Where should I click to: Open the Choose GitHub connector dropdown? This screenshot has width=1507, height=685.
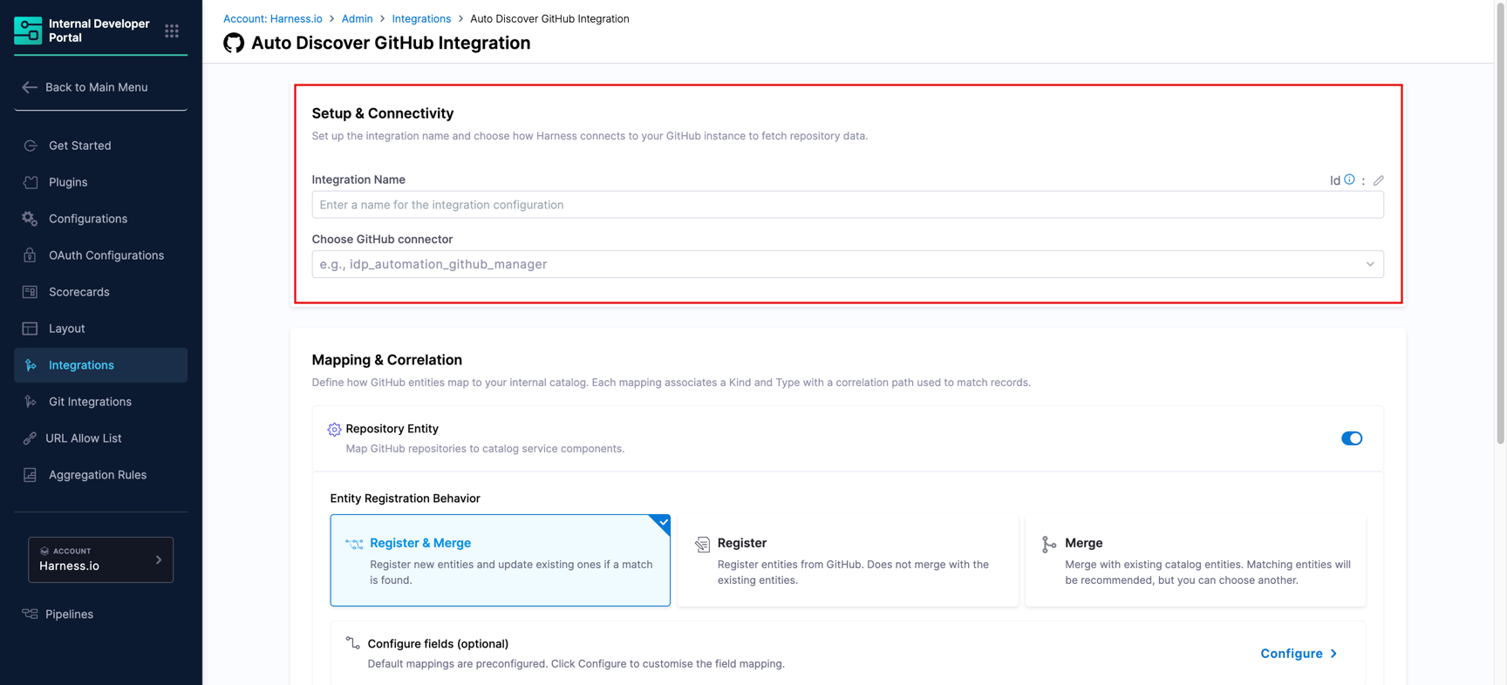tap(847, 264)
